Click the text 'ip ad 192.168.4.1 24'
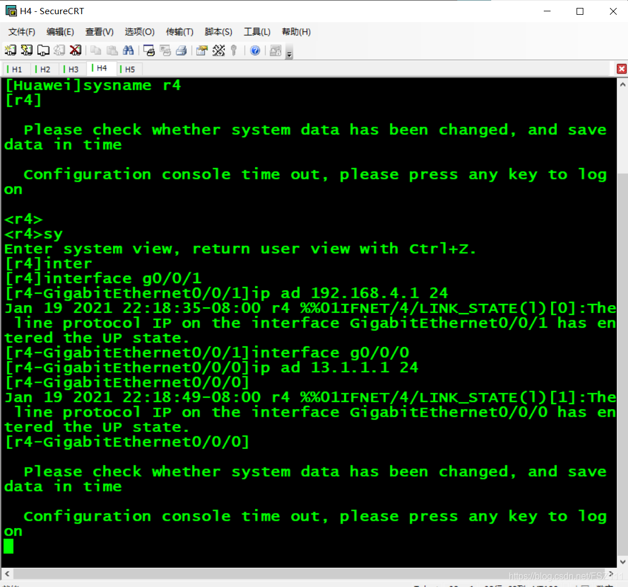This screenshot has width=628, height=587. 350,293
